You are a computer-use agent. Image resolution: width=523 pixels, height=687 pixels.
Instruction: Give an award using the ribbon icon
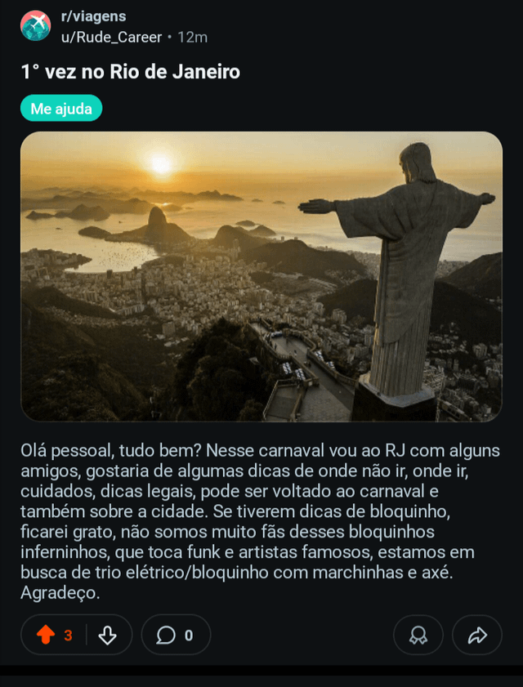pos(418,636)
